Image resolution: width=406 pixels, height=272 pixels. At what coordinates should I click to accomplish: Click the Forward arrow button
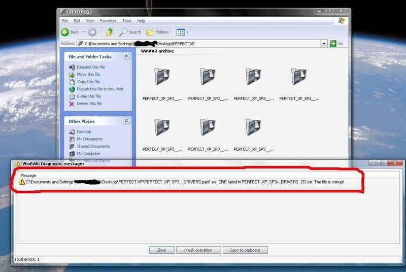click(x=92, y=32)
